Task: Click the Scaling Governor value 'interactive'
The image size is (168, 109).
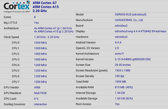Action: coord(40,104)
